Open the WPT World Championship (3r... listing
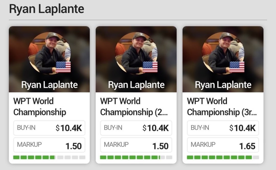This screenshot has height=170, width=276. tap(222, 106)
